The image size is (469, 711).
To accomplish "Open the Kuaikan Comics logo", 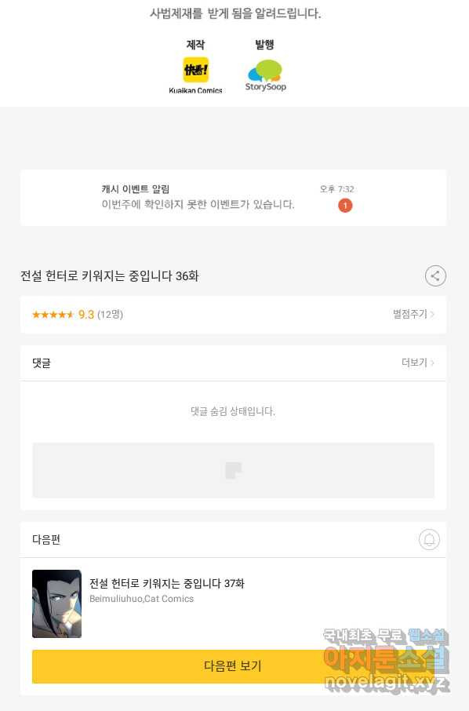I will 196,75.
